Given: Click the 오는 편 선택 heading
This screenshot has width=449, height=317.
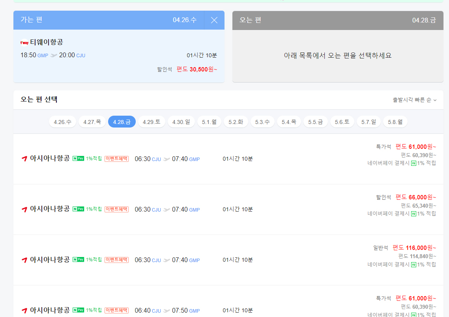Looking at the screenshot, I should point(39,99).
